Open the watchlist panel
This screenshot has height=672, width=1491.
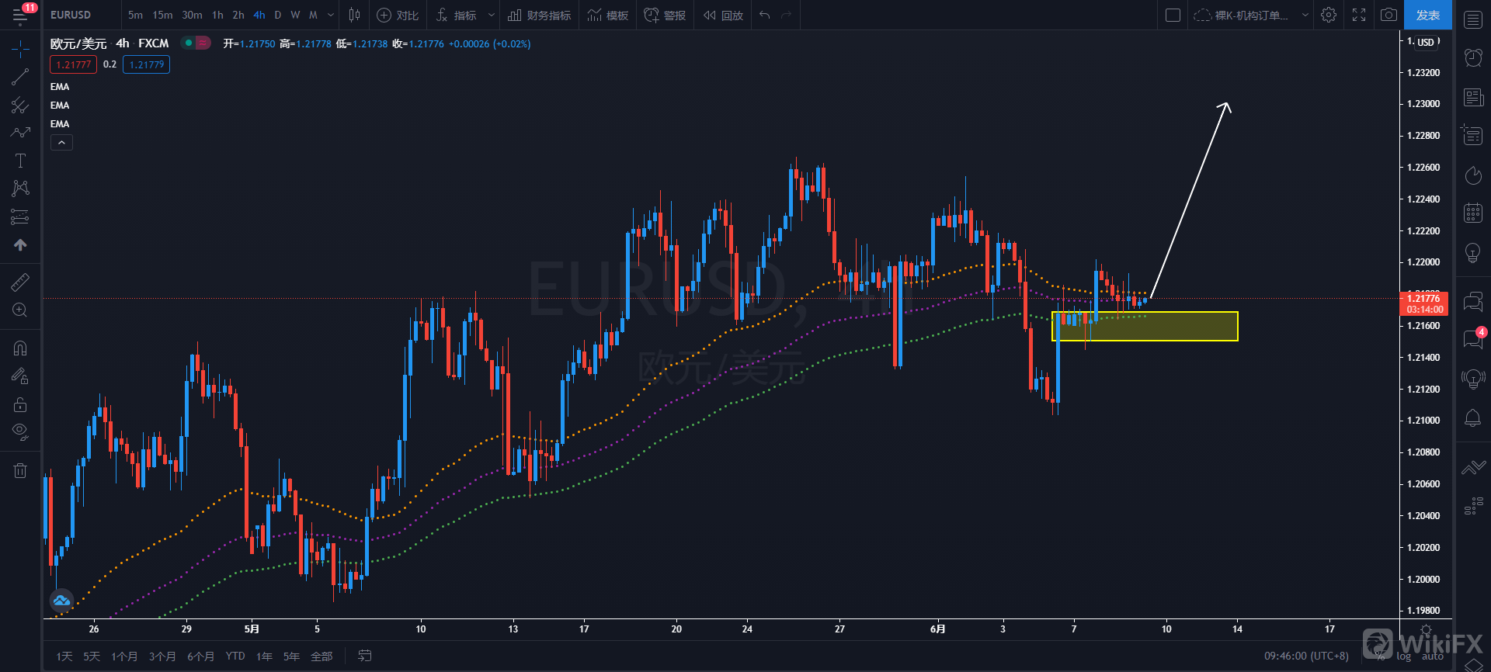(x=1473, y=19)
